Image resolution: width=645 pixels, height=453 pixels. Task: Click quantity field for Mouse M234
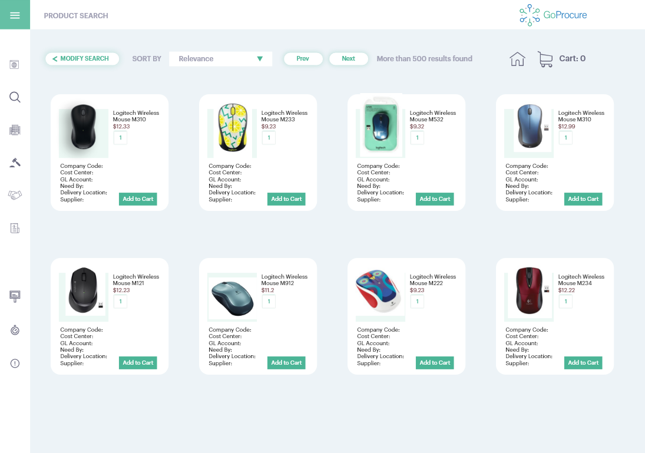click(x=565, y=302)
